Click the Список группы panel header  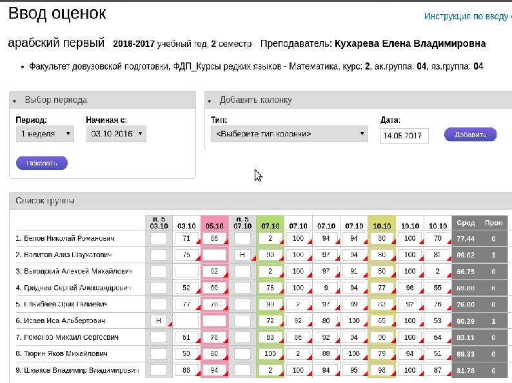click(x=261, y=201)
